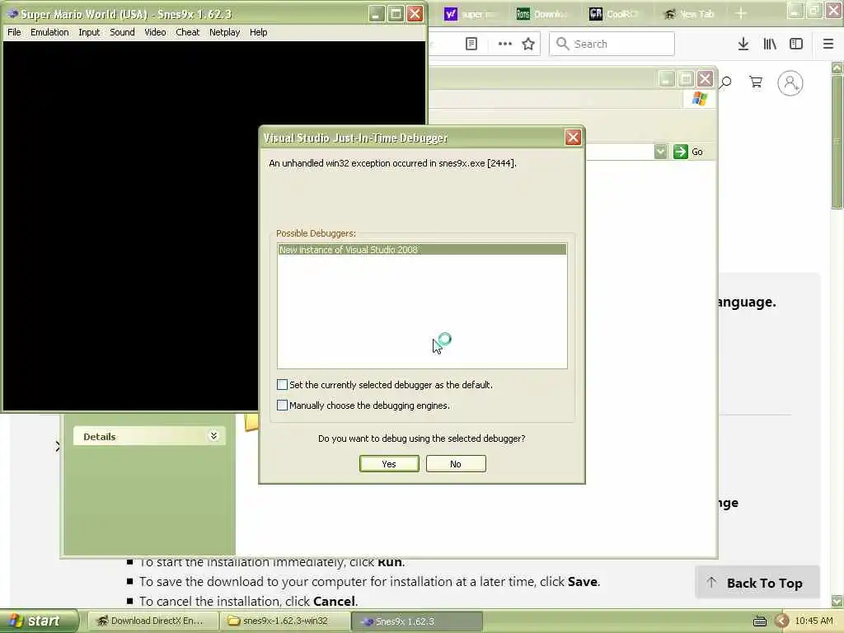The image size is (844, 633).
Task: Open the browser library icon
Action: point(770,44)
